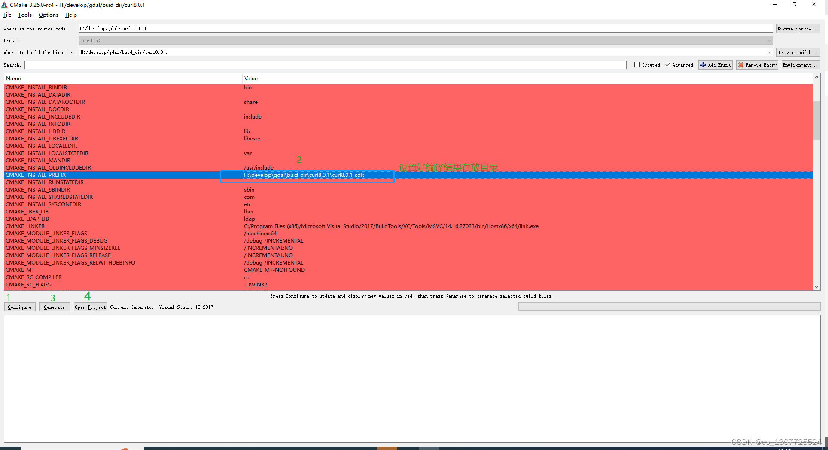
Task: Select the CMAKE_INSTALL_LIBDIR entry
Action: (35, 131)
